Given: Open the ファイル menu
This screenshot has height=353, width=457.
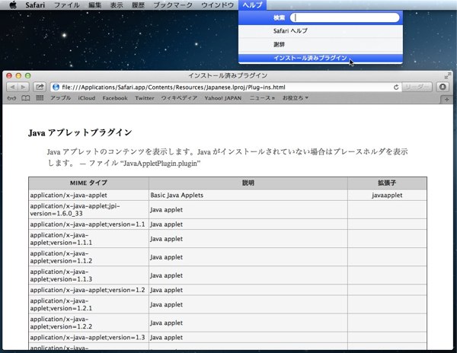Looking at the screenshot, I should click(x=67, y=5).
